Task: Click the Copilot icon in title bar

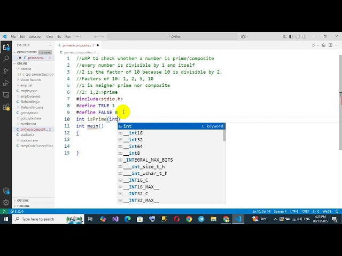Action: coord(244,37)
